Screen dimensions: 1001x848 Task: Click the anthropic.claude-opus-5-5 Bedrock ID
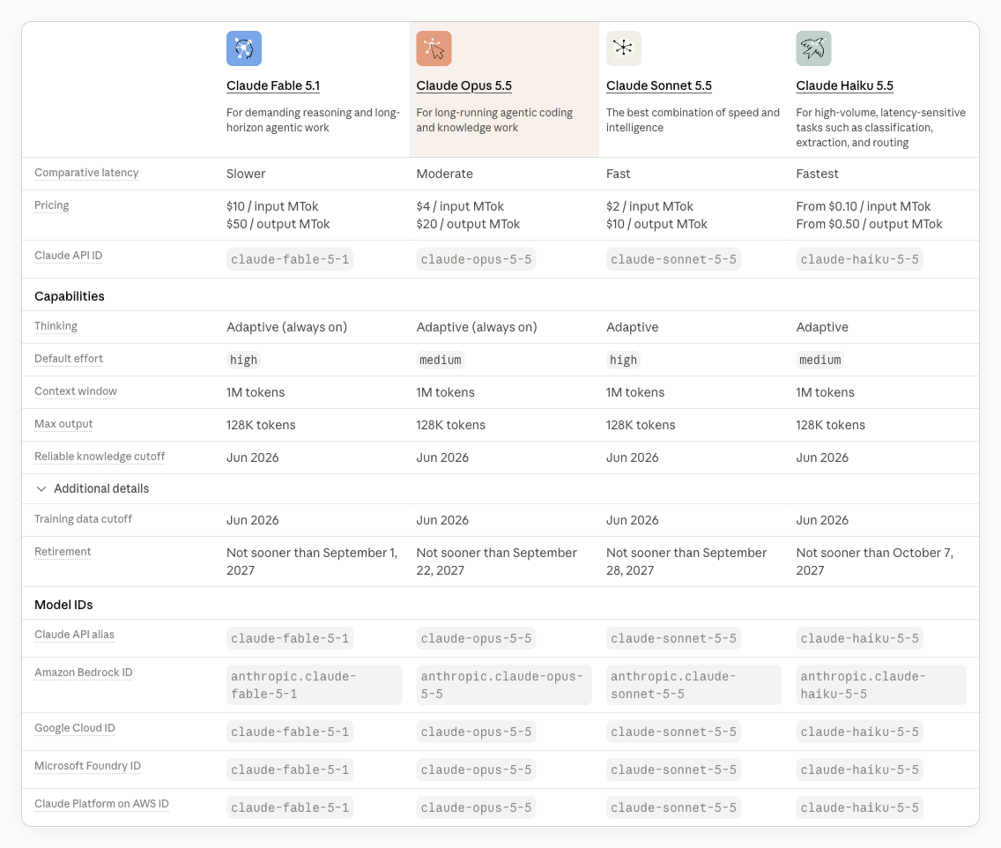[x=504, y=685]
